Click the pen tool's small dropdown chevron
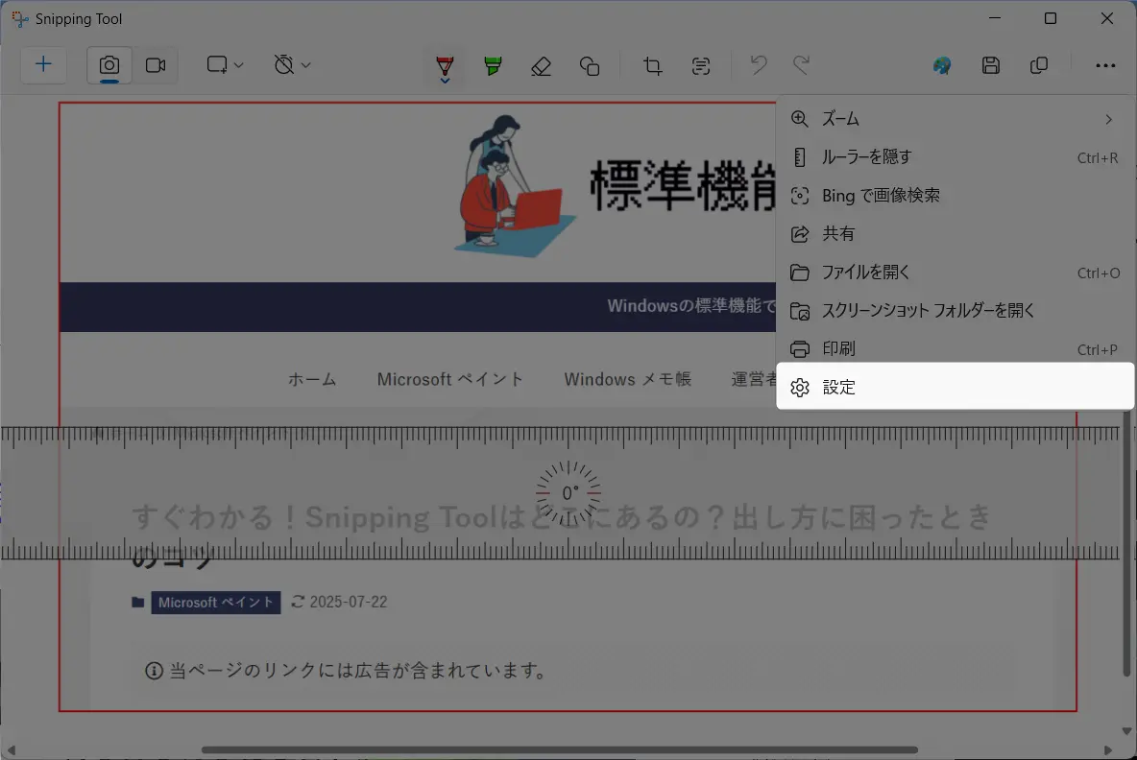The height and width of the screenshot is (760, 1137). click(445, 81)
